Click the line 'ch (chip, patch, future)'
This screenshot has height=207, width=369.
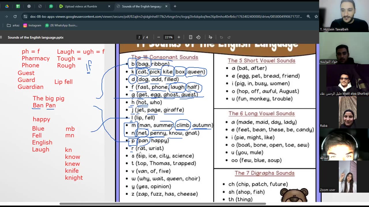point(258,184)
